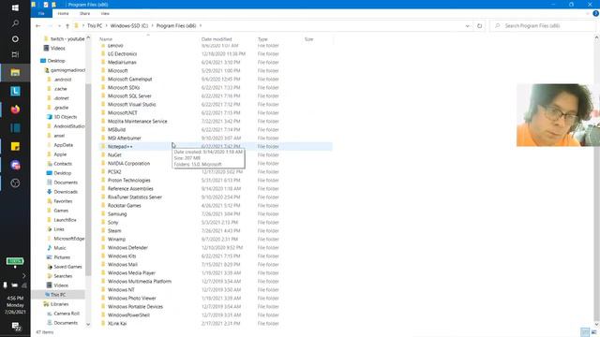
Task: Switch to Large icons view icon
Action: (x=593, y=332)
